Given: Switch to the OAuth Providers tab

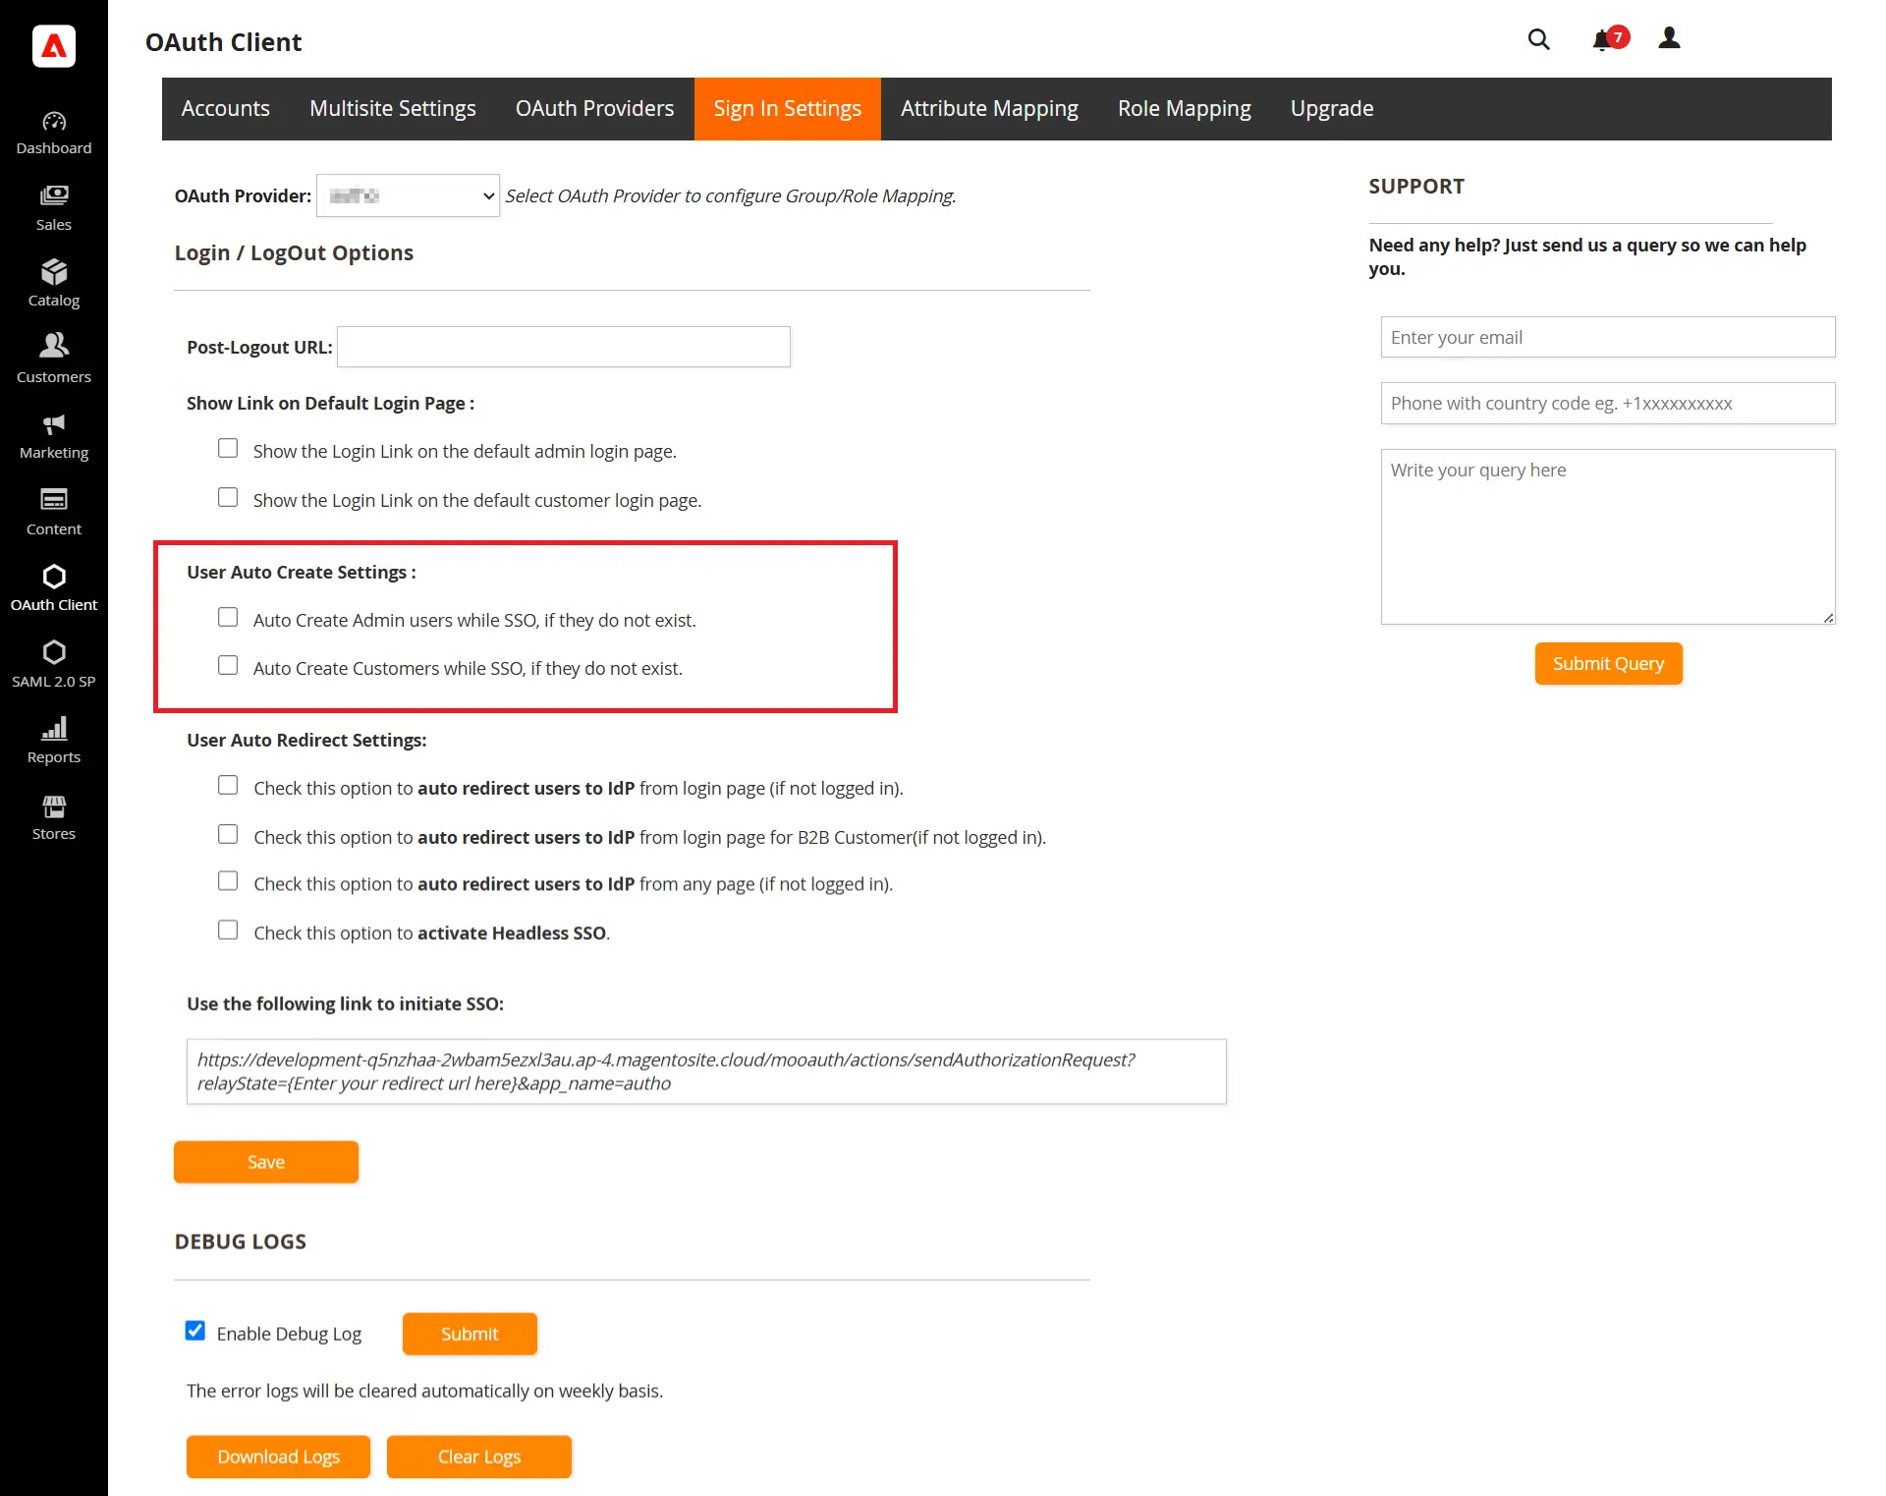Looking at the screenshot, I should [595, 109].
